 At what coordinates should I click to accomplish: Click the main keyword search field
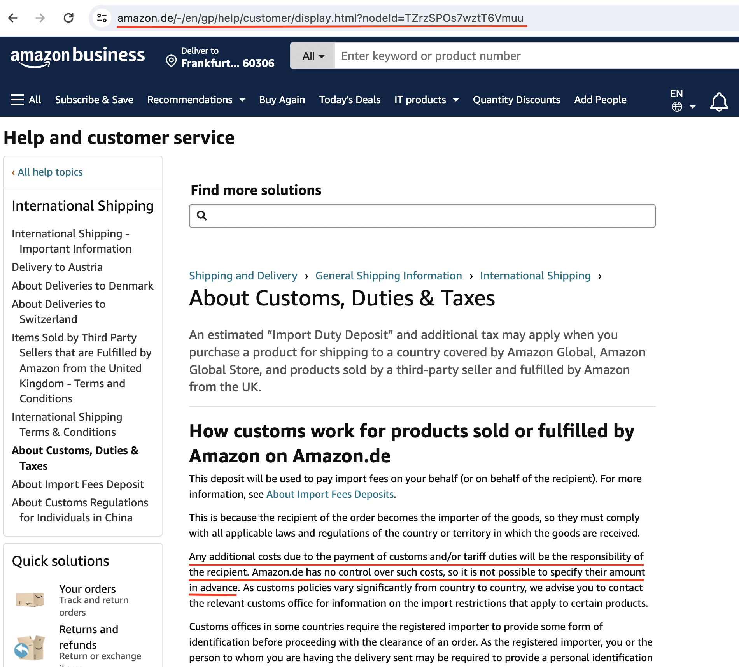[537, 56]
